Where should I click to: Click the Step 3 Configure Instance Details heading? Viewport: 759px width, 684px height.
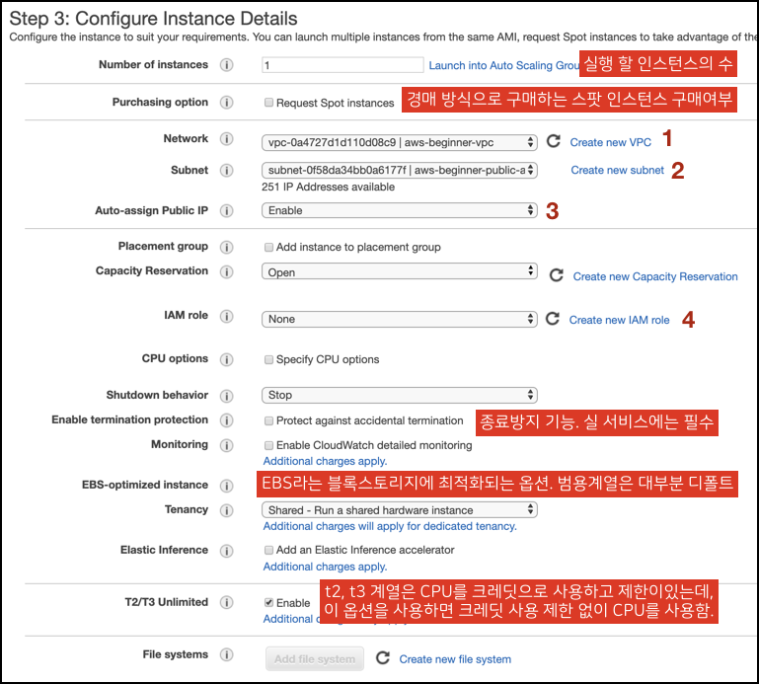(x=153, y=19)
